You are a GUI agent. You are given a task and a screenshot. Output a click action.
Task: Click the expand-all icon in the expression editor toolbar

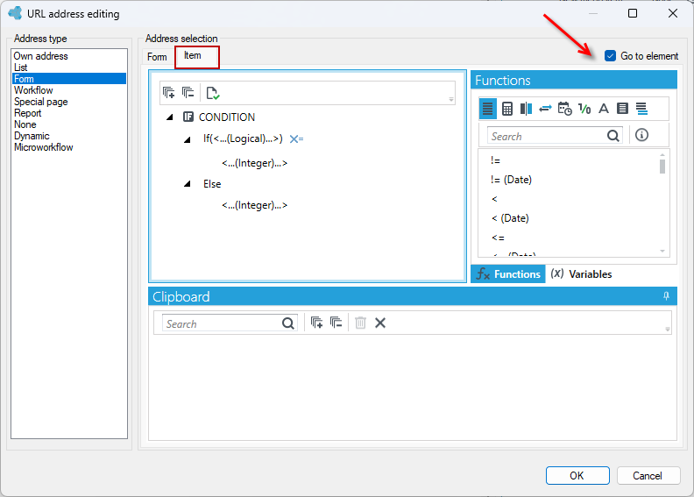(x=168, y=93)
